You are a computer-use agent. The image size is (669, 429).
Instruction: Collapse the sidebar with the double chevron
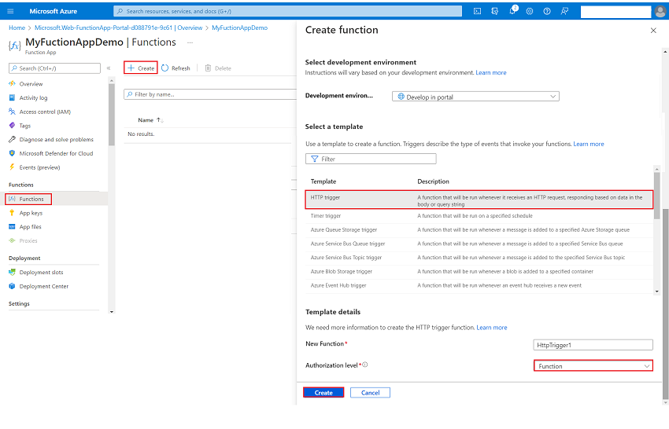[109, 68]
